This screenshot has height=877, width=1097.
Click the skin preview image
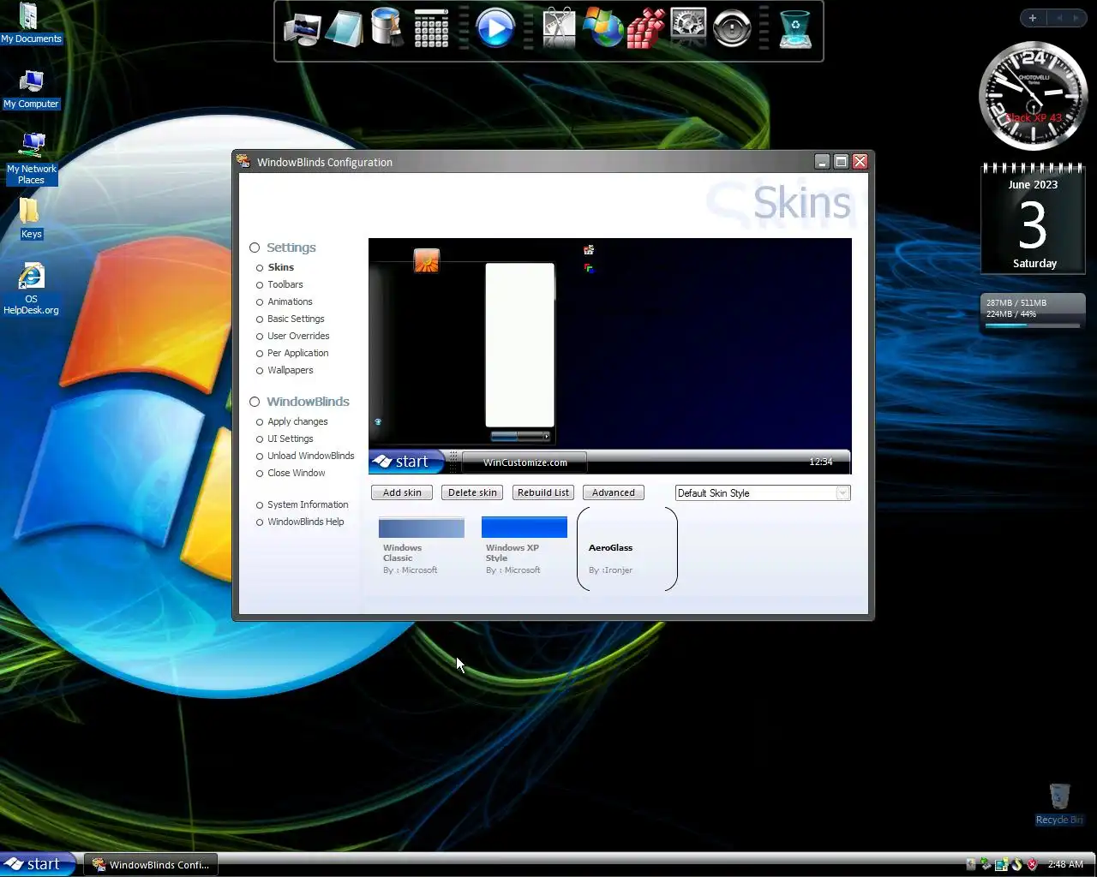(610, 355)
